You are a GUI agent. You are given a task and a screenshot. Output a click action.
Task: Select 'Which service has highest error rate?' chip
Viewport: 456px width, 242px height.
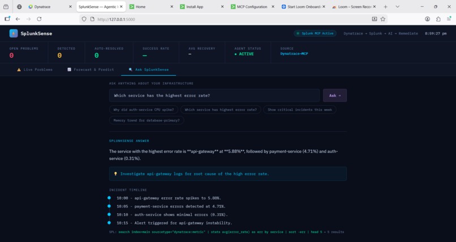click(221, 110)
